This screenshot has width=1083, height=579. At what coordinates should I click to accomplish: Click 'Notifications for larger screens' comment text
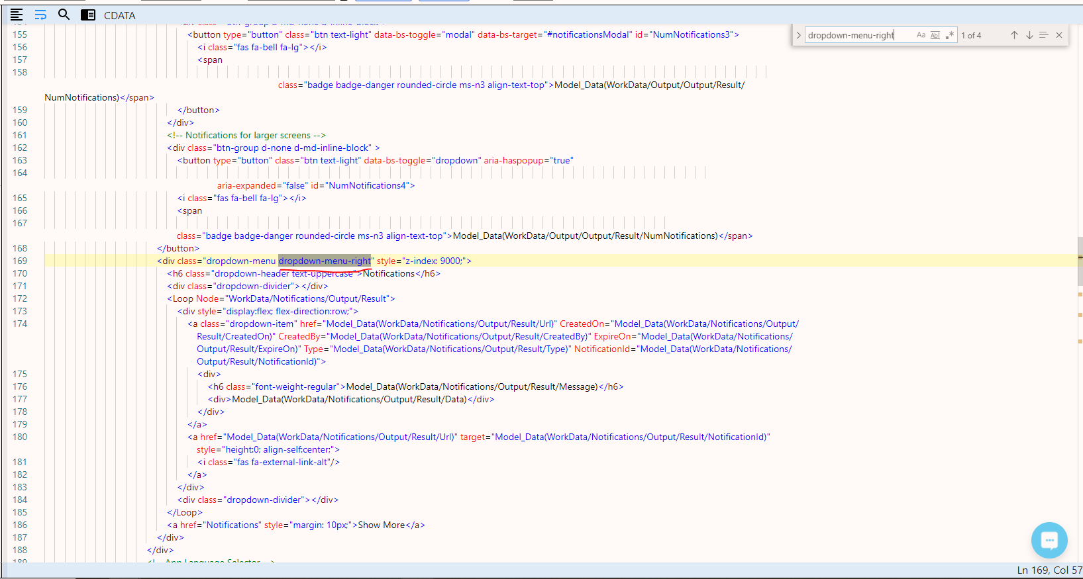coord(248,135)
